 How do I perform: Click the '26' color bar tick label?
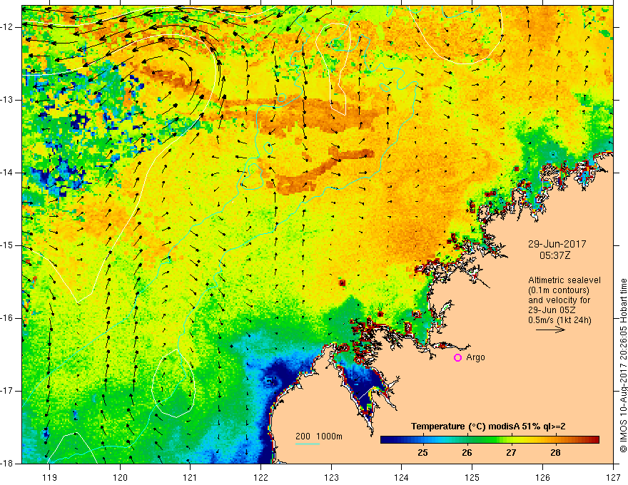point(467,453)
